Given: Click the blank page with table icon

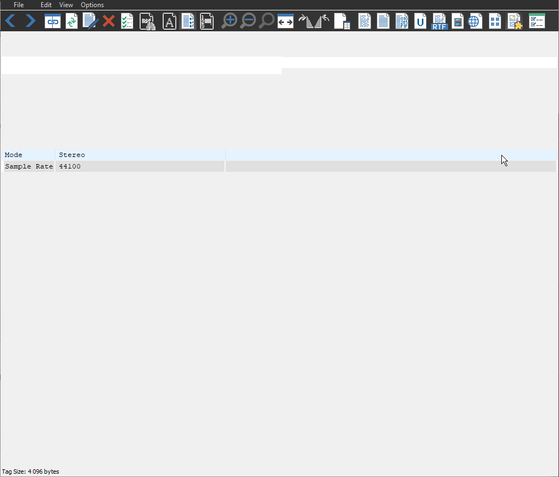Looking at the screenshot, I should (x=342, y=21).
